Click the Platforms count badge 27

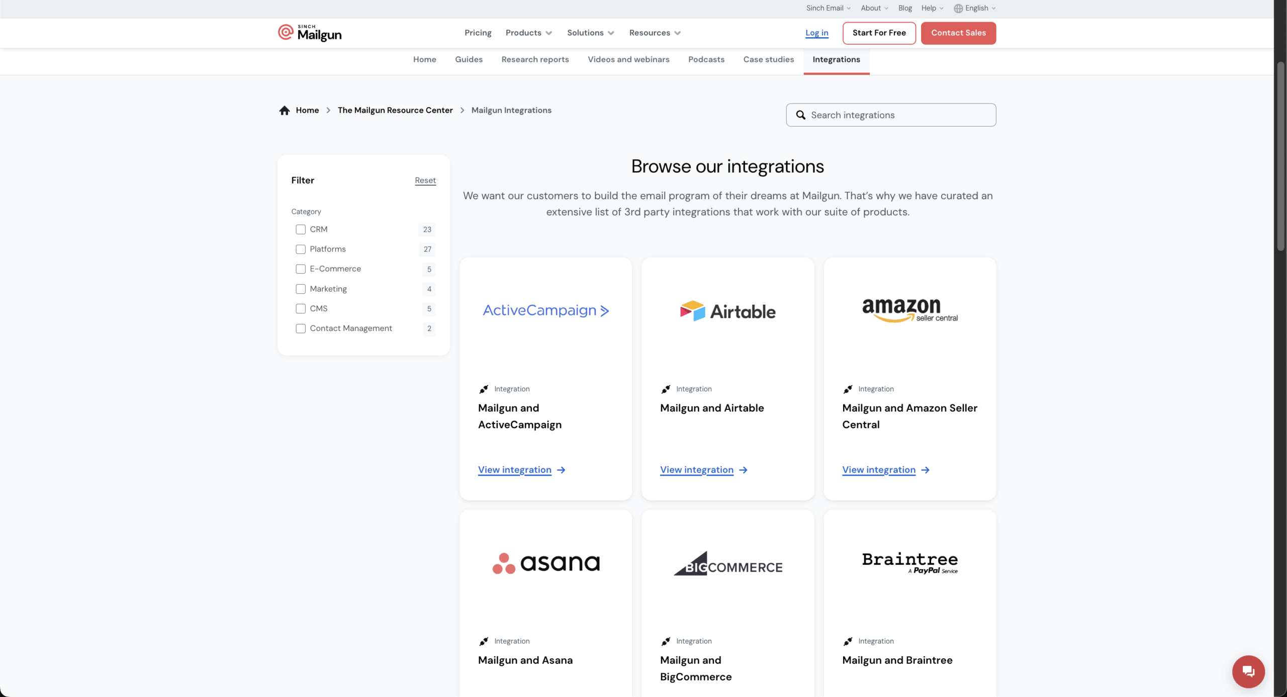click(427, 249)
